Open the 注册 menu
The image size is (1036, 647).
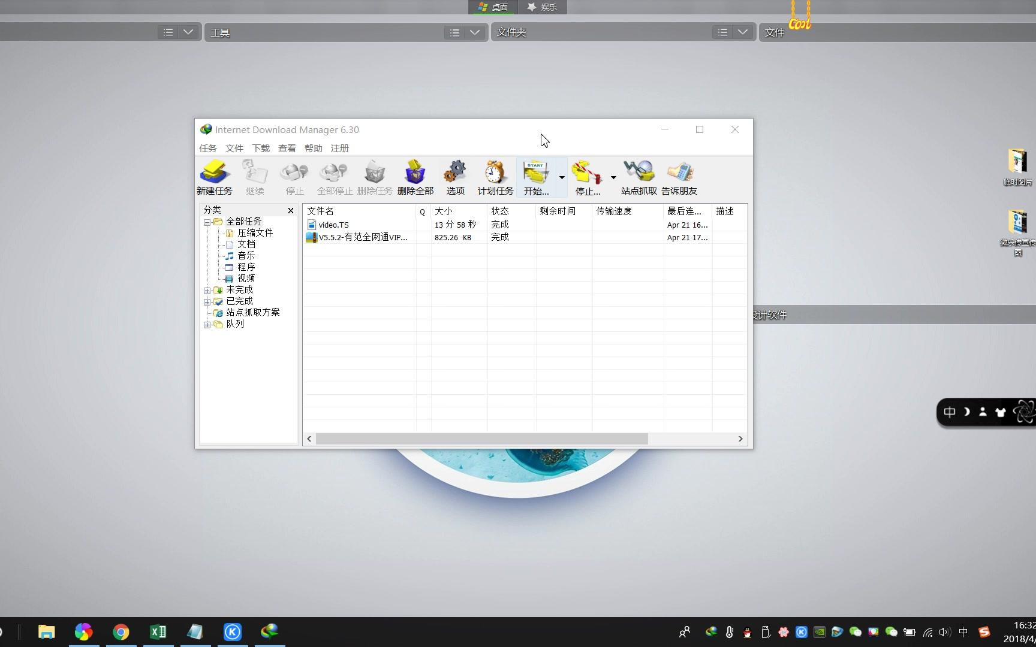point(340,148)
